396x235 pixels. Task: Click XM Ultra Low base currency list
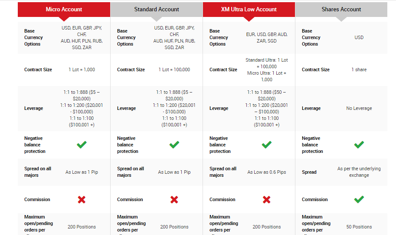(267, 37)
